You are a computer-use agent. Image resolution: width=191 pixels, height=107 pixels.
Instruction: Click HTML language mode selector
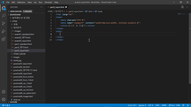coord(164,105)
